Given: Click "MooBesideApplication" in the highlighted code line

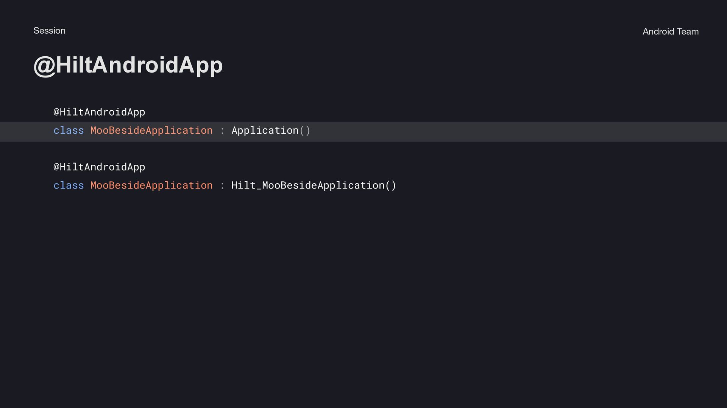Looking at the screenshot, I should (x=151, y=130).
